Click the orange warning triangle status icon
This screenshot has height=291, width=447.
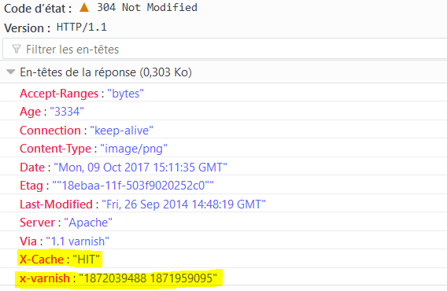tap(84, 7)
